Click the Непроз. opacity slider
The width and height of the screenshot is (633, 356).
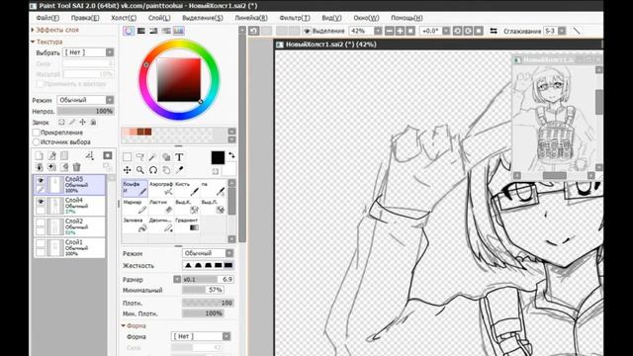(86, 111)
